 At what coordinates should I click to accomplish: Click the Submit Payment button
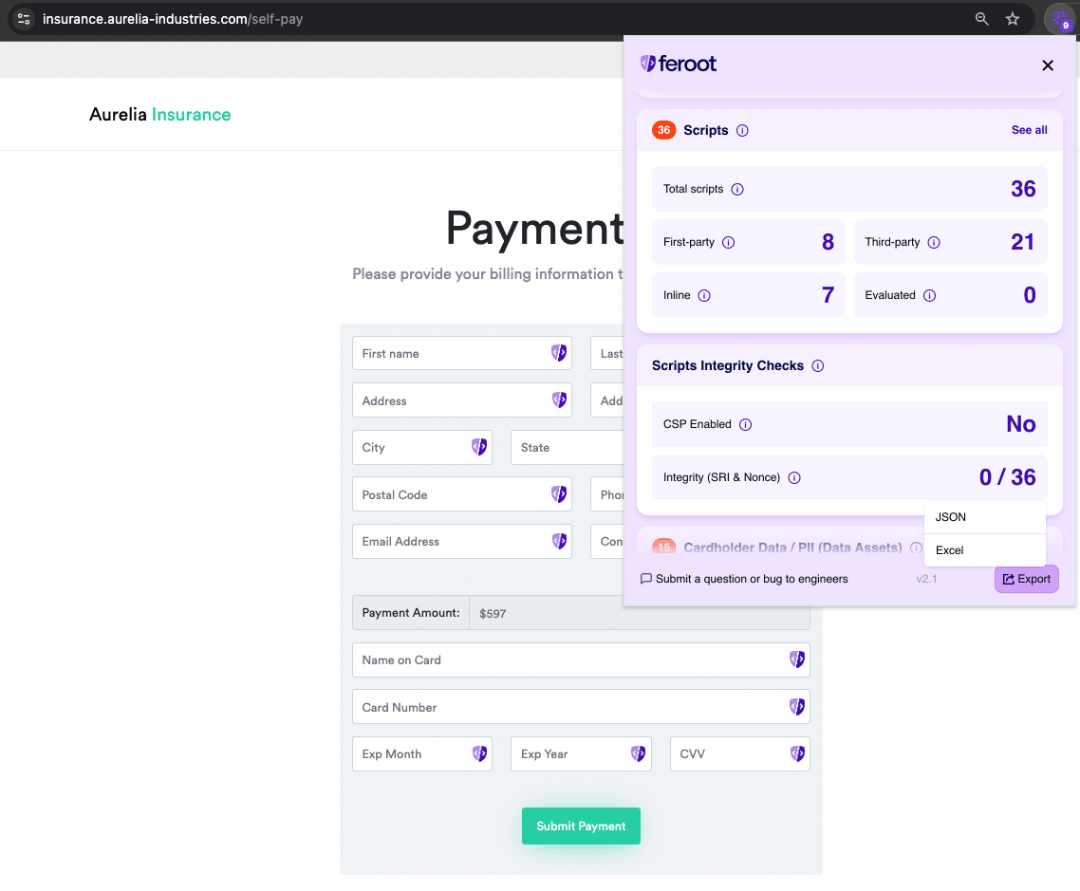(581, 826)
